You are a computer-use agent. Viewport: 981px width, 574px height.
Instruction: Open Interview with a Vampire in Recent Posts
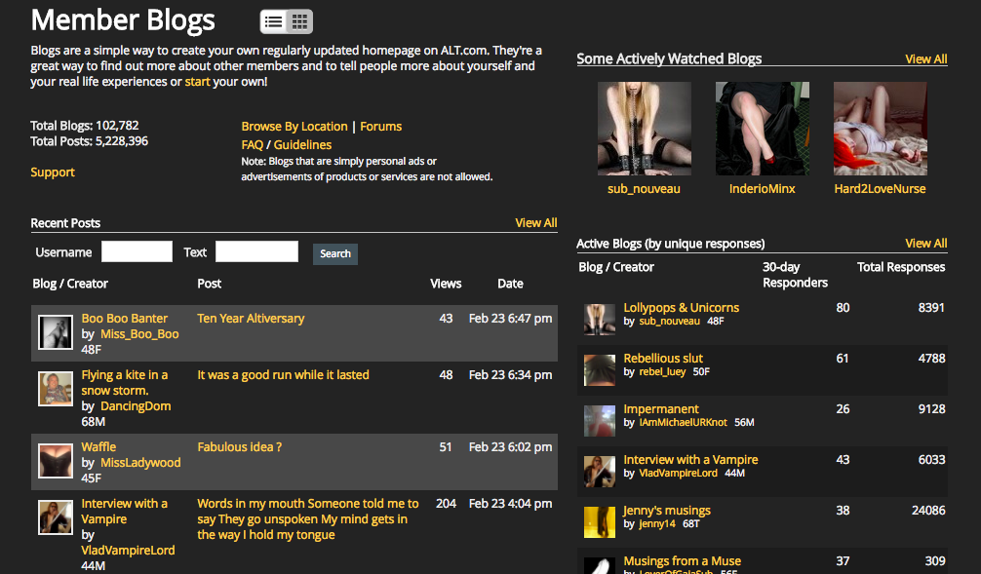(x=125, y=512)
